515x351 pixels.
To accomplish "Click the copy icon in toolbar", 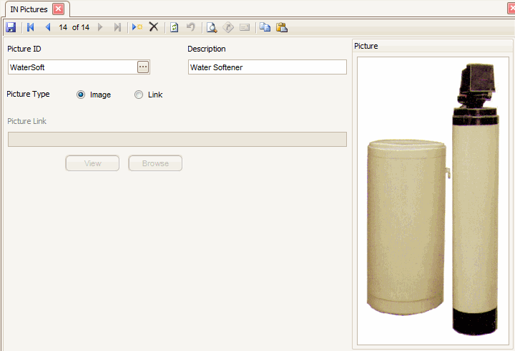I will [x=265, y=27].
